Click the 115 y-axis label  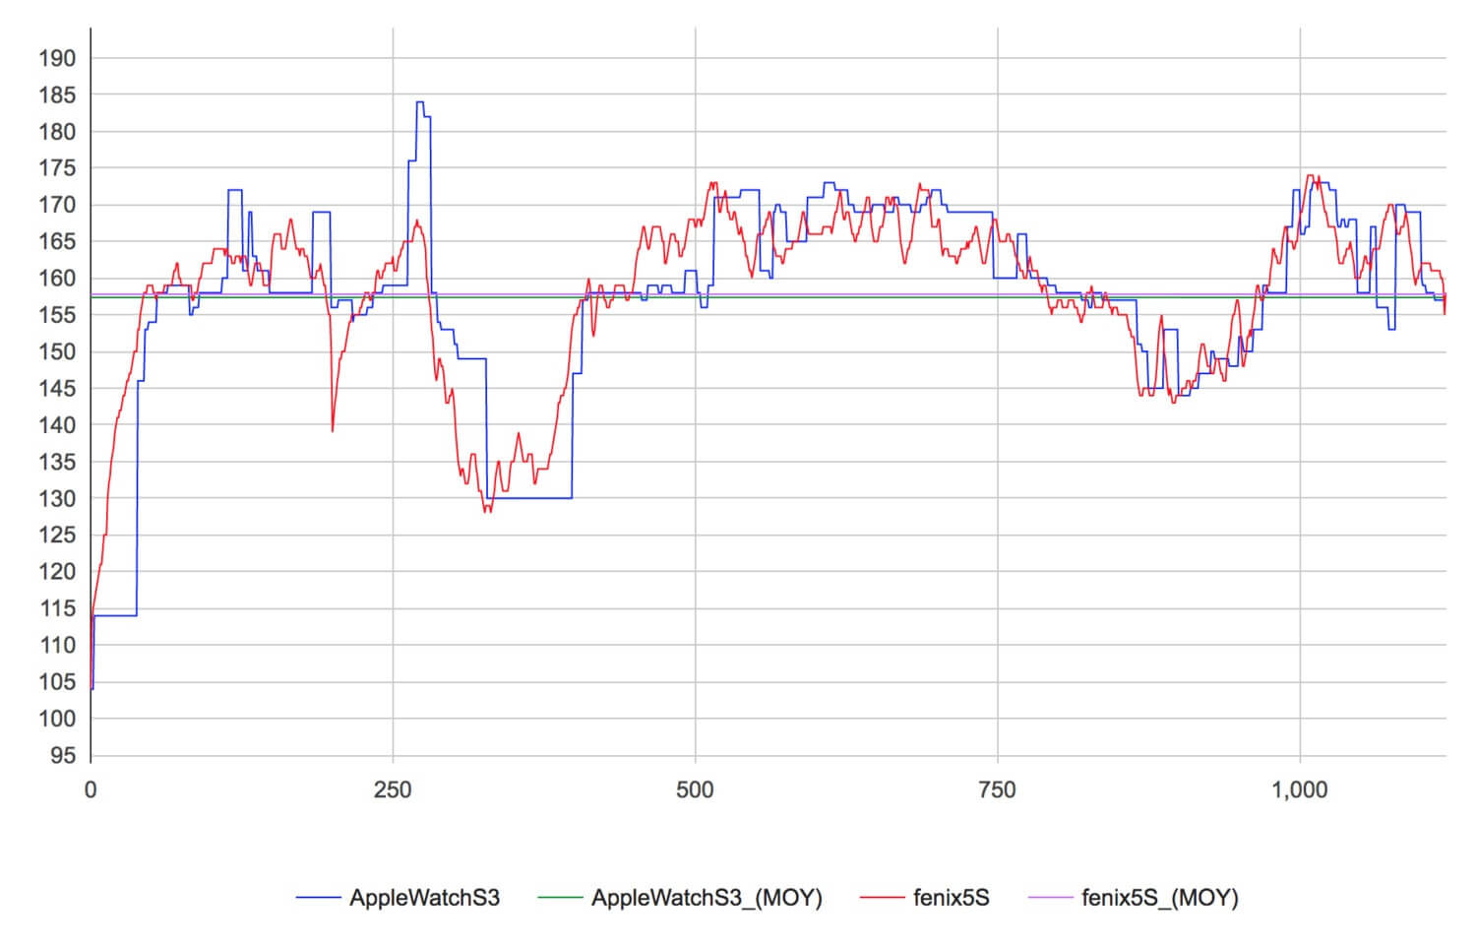pos(57,608)
